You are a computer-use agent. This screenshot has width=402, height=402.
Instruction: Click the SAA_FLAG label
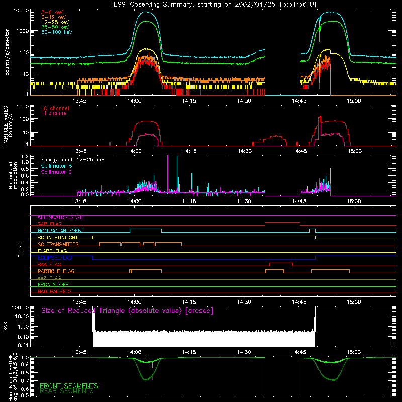click(49, 264)
